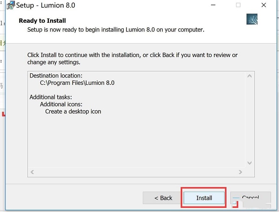Select the "Destination location:" line
The image size is (279, 212).
[x=55, y=76]
